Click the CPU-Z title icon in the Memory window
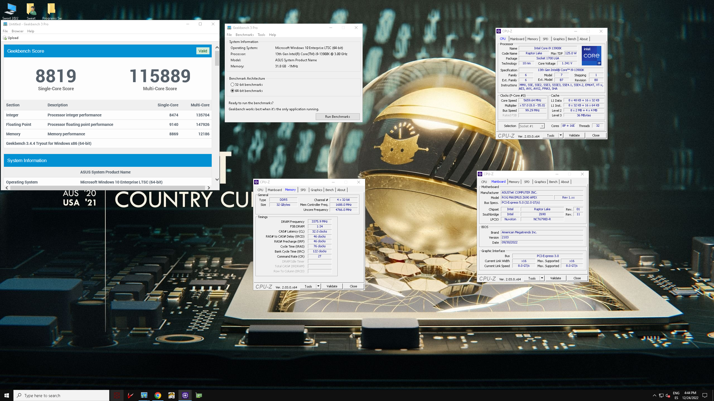The width and height of the screenshot is (714, 401). pyautogui.click(x=256, y=182)
